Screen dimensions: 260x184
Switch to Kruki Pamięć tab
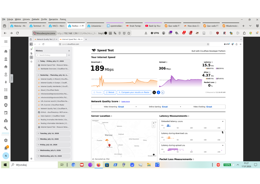pos(134,26)
